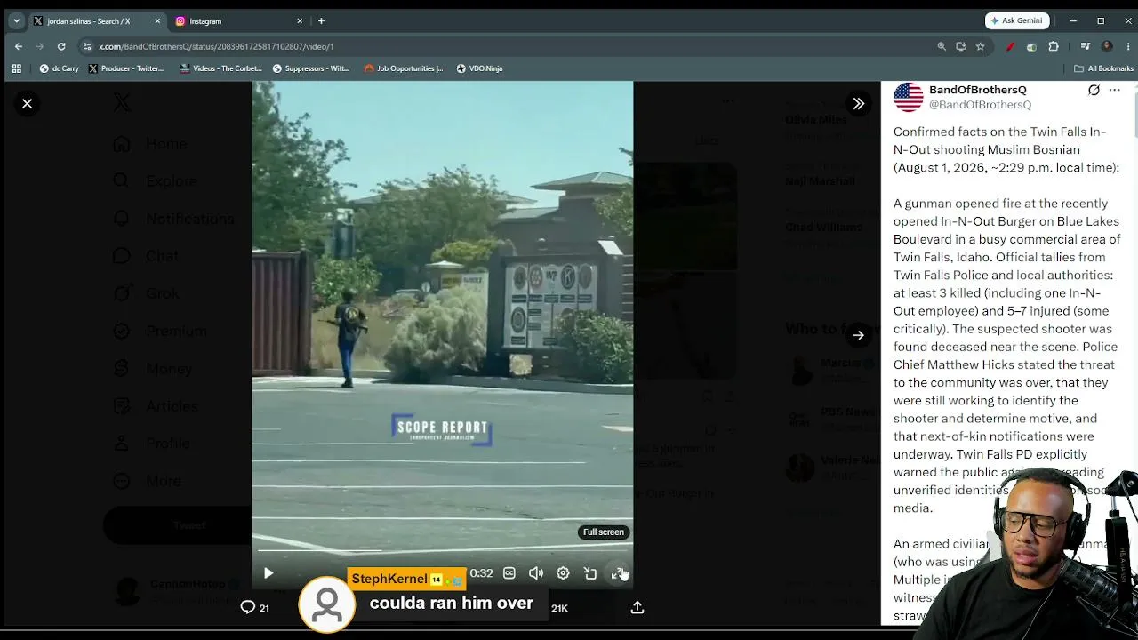Close the jordan salinas Search tab
The height and width of the screenshot is (640, 1138).
(157, 20)
